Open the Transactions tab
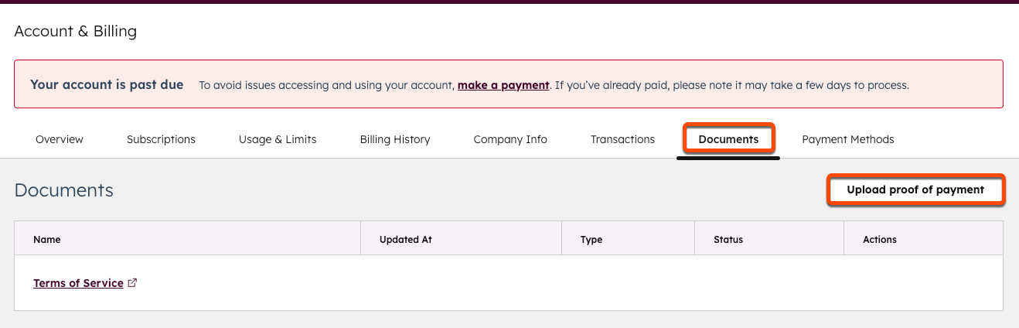 [x=622, y=139]
